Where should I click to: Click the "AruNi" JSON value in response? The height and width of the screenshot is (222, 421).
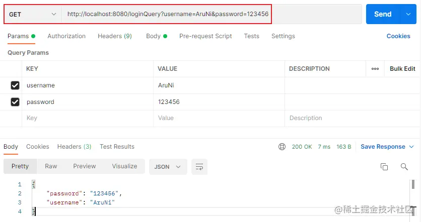(x=102, y=202)
